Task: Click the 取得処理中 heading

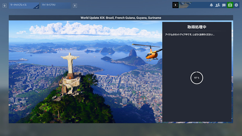Action: point(197,27)
